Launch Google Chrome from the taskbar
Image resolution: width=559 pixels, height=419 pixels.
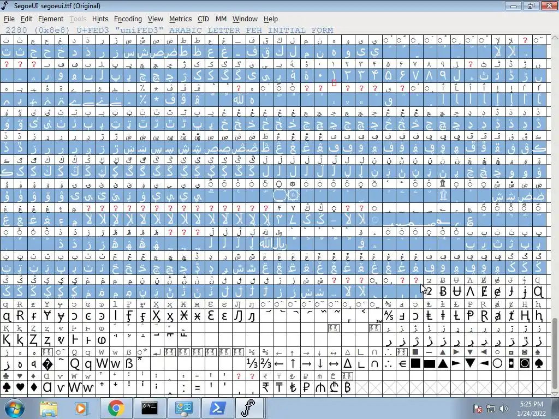click(x=116, y=408)
